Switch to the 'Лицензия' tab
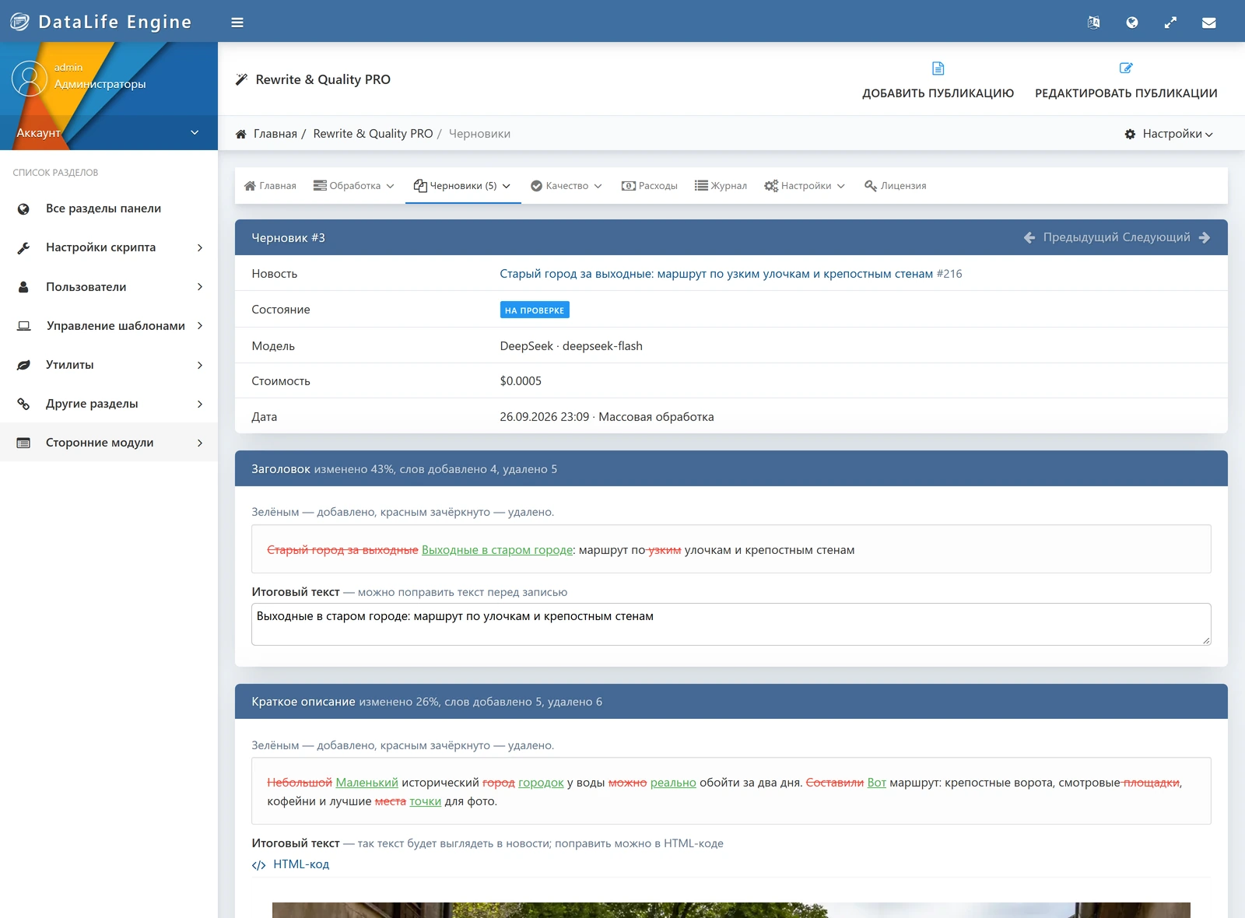 pyautogui.click(x=896, y=186)
